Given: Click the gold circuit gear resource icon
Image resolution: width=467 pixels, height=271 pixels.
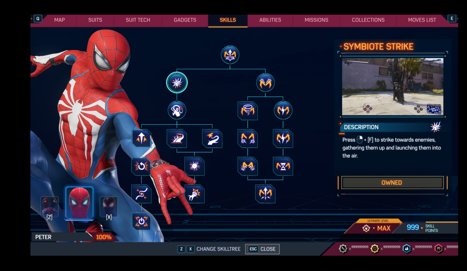Looking at the screenshot, I should [x=375, y=249].
